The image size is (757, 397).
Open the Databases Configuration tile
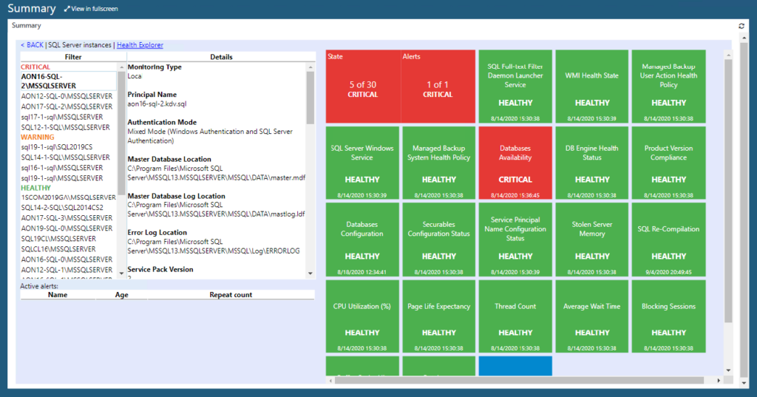click(x=362, y=240)
